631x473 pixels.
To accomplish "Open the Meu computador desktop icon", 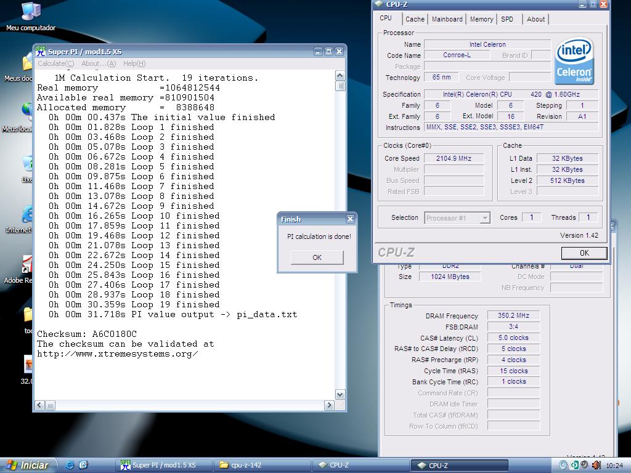I will coord(31,16).
